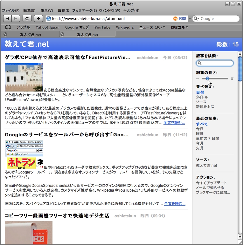Filter articles to 今月
The image size is (243, 245).
coord(200,143)
